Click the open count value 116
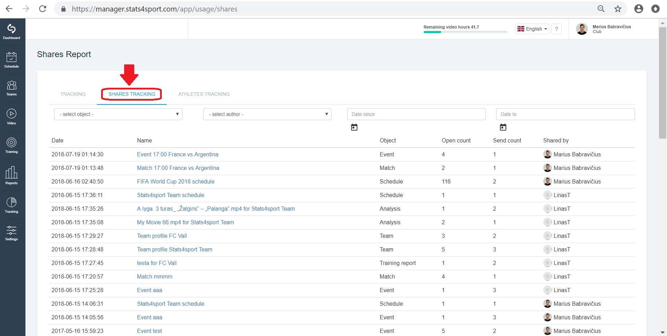 point(446,182)
